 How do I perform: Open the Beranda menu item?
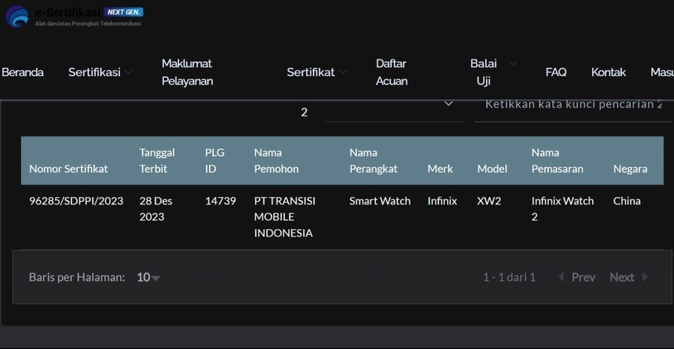click(23, 72)
